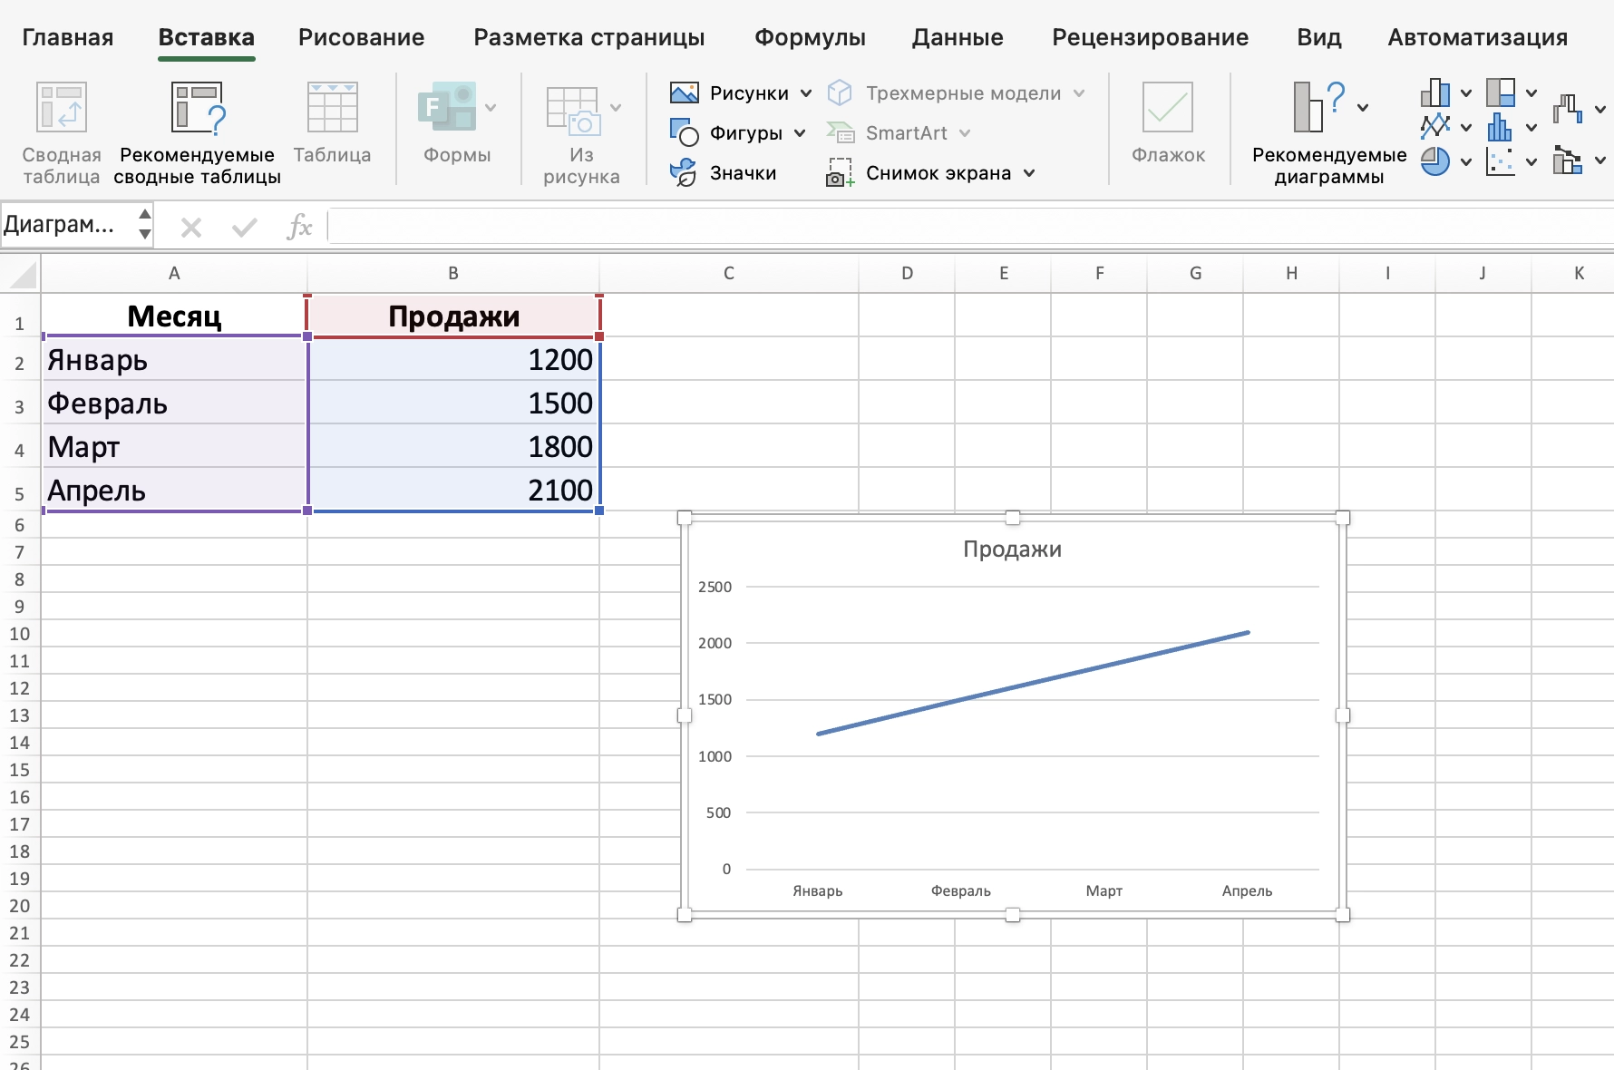Select the chart title Продажи
This screenshot has width=1614, height=1070.
pos(1012,549)
